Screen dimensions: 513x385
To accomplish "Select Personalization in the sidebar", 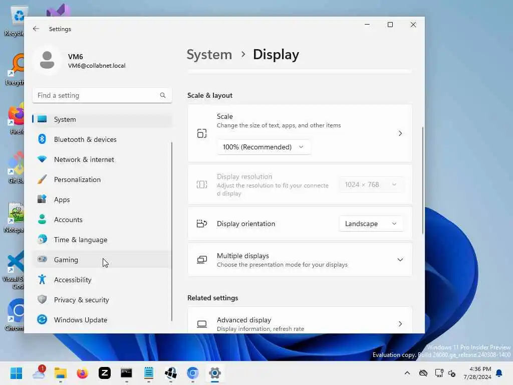I will coord(102,179).
